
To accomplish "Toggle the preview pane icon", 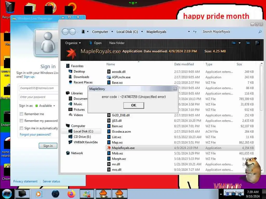I will tap(248, 43).
